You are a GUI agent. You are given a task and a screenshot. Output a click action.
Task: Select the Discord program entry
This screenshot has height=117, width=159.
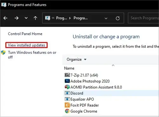point(111,93)
